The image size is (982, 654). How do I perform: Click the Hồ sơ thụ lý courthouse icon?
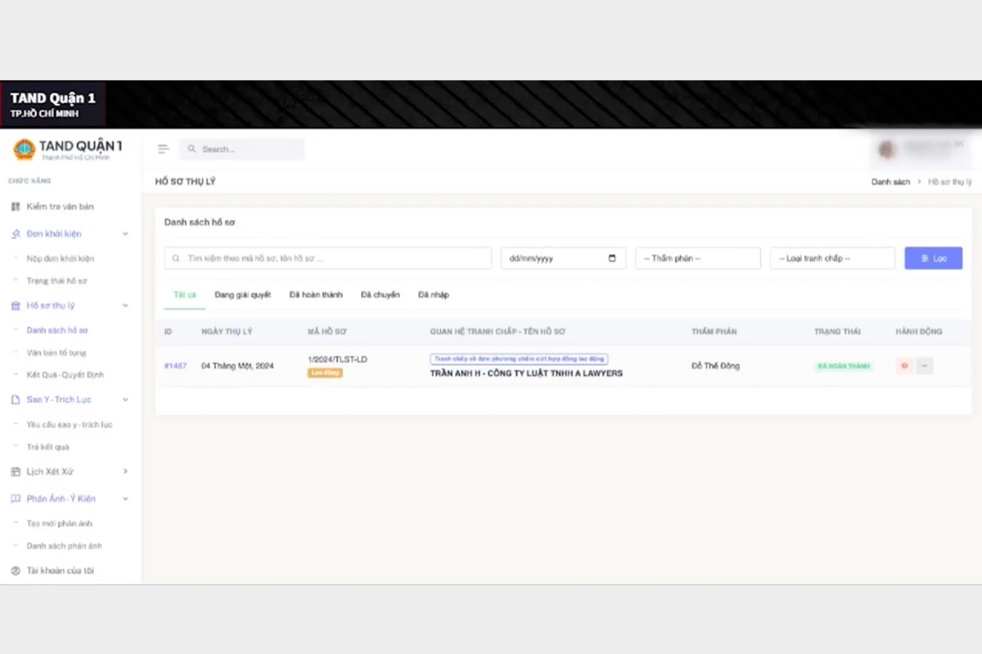click(x=16, y=306)
